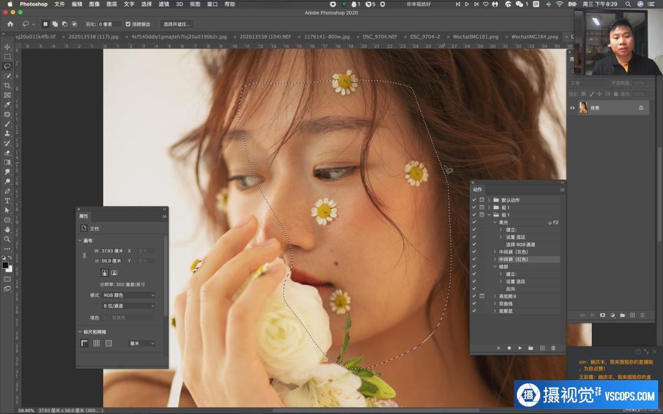Open the Actions panel menu
This screenshot has height=414, width=663.
click(562, 190)
